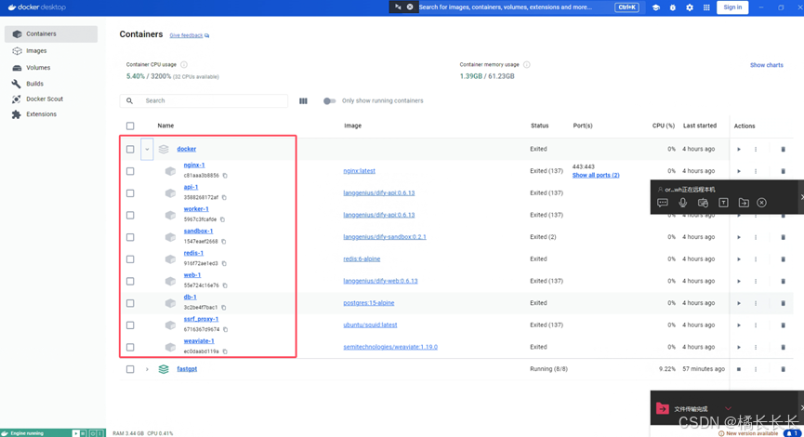Delete the weaviate-1 container
Viewport: 804px width, 437px height.
point(783,347)
